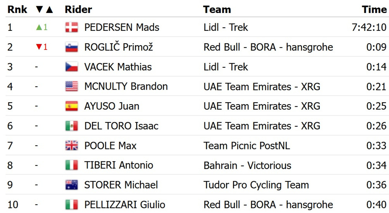This screenshot has width=389, height=213.
Task: Open TIBERI Antonio rider page
Action: point(118,165)
